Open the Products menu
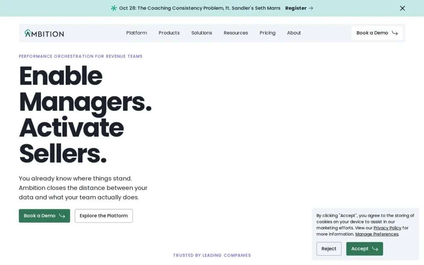424x265 pixels. [169, 33]
